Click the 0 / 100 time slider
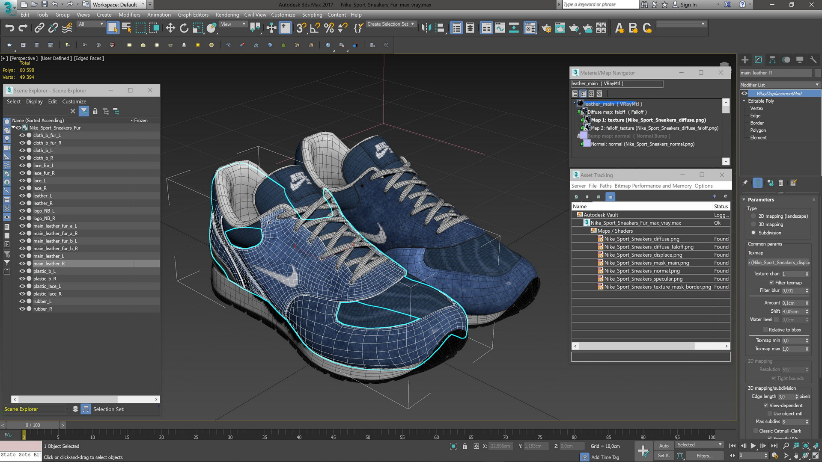 click(x=33, y=425)
